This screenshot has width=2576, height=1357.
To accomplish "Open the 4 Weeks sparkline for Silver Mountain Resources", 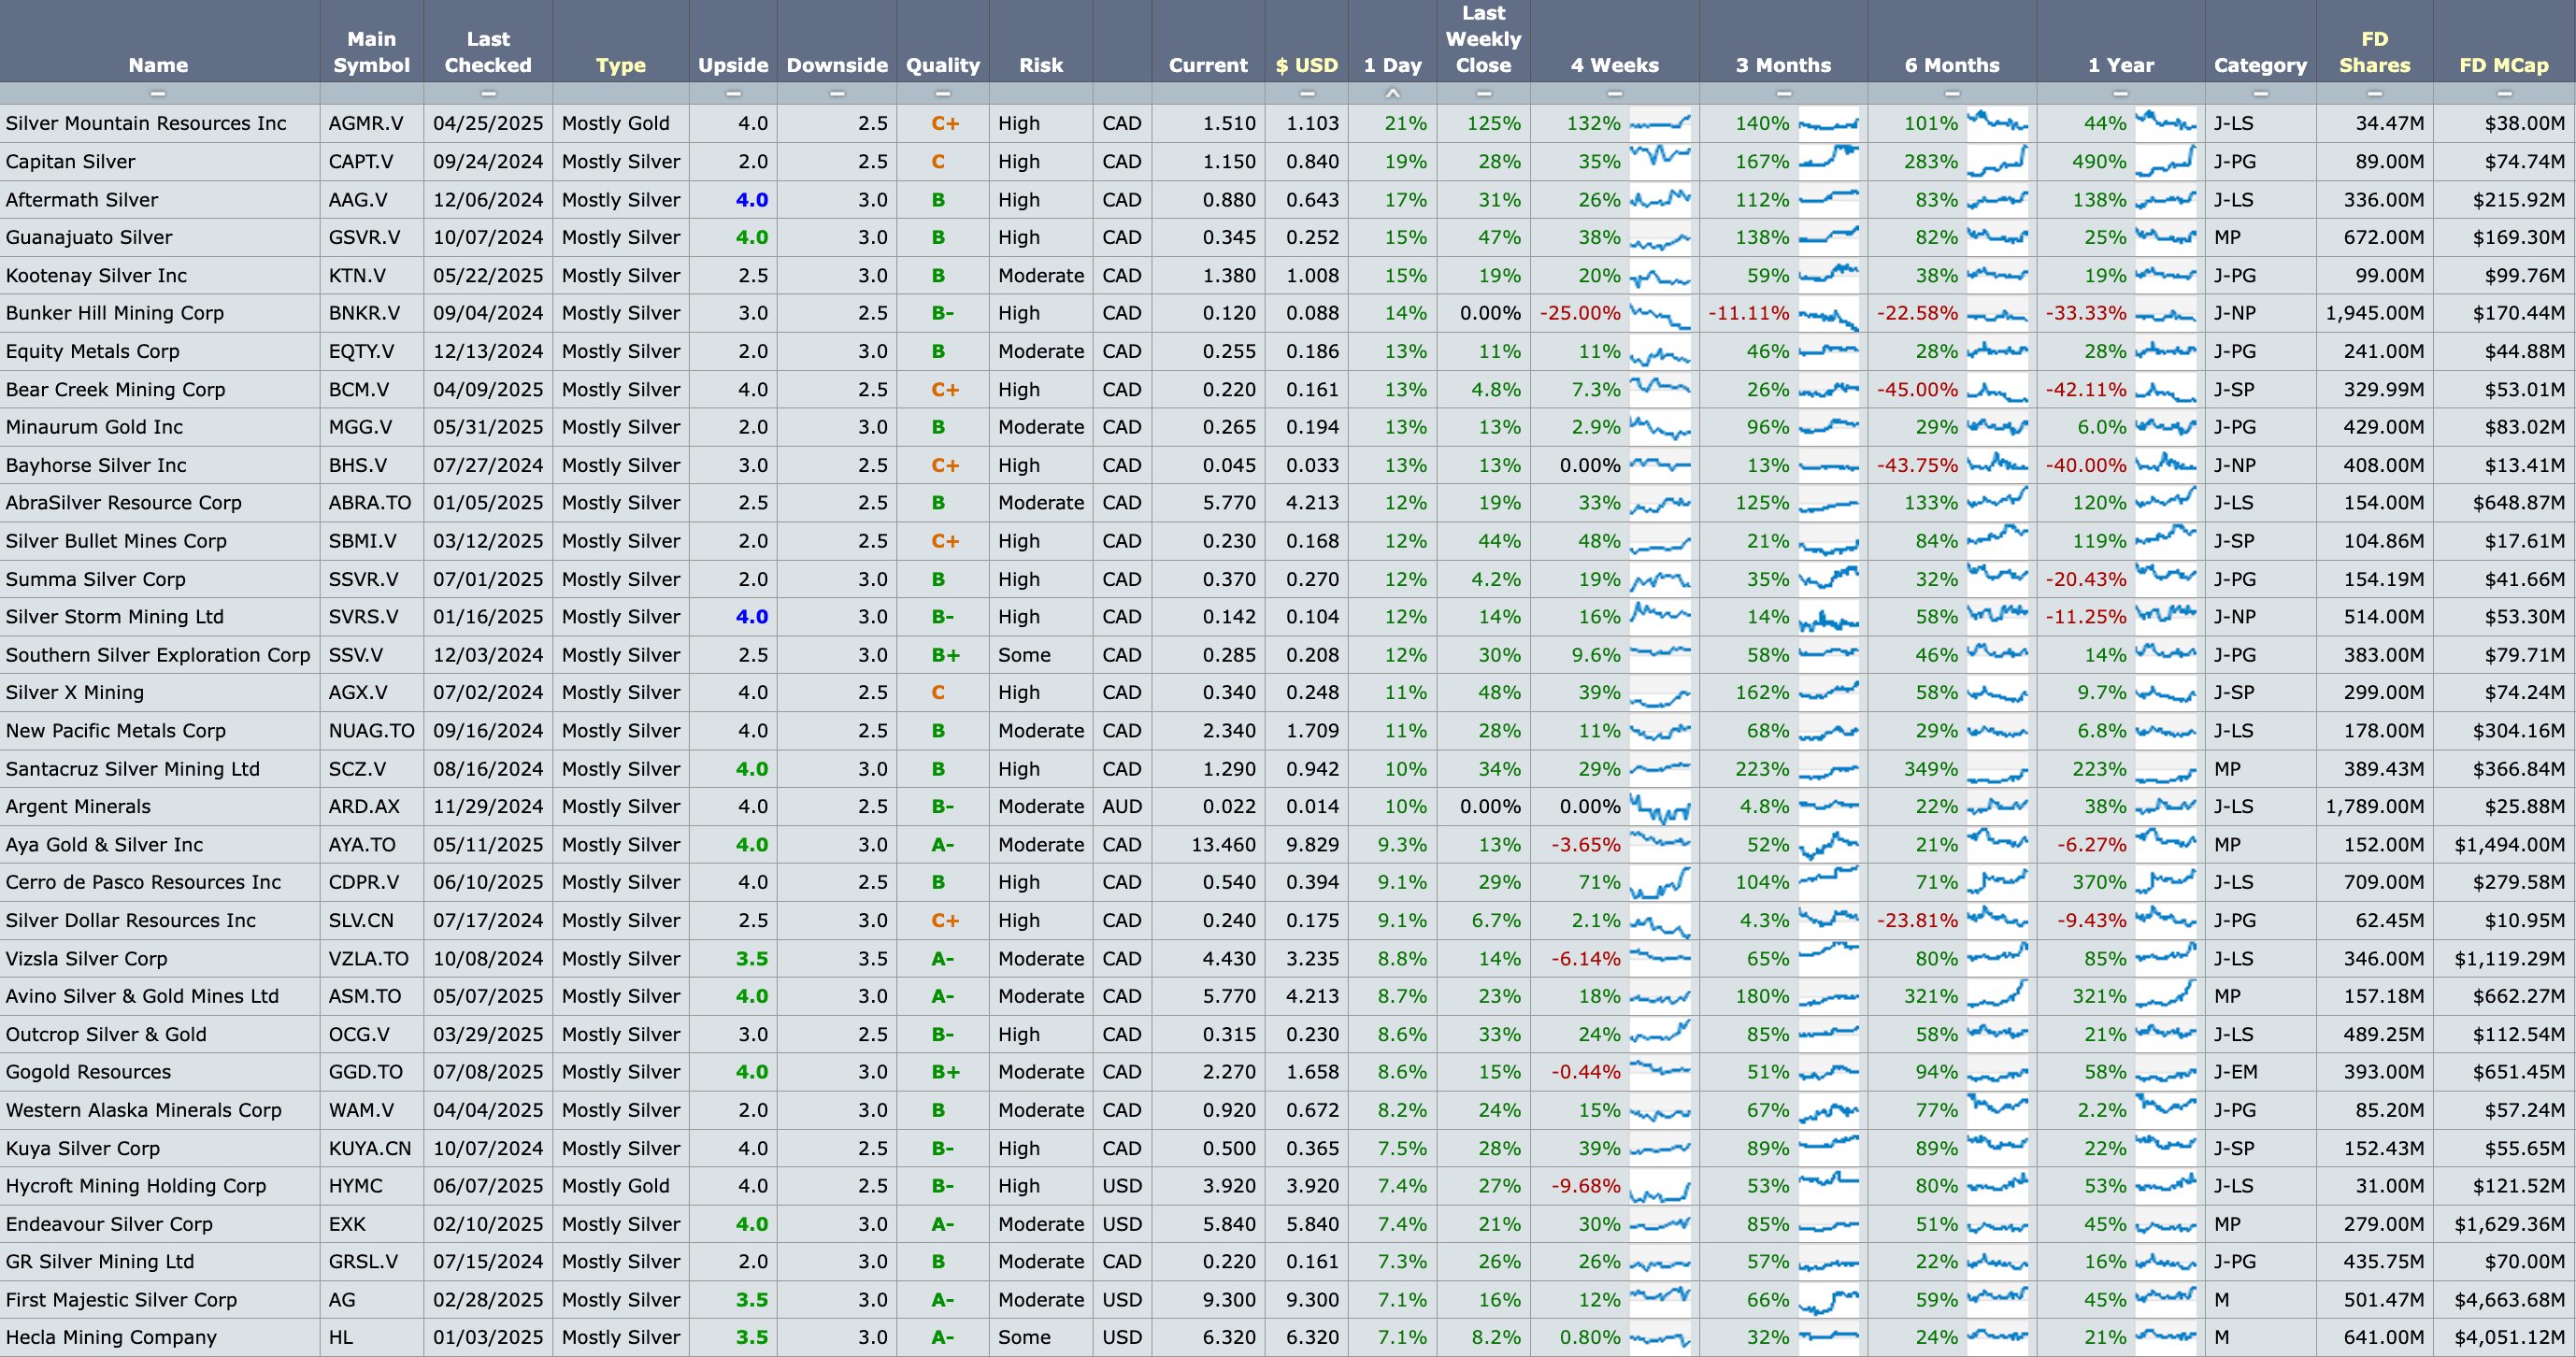I will pyautogui.click(x=1660, y=123).
